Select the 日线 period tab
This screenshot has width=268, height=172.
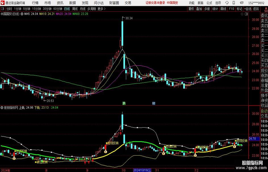[67, 9]
